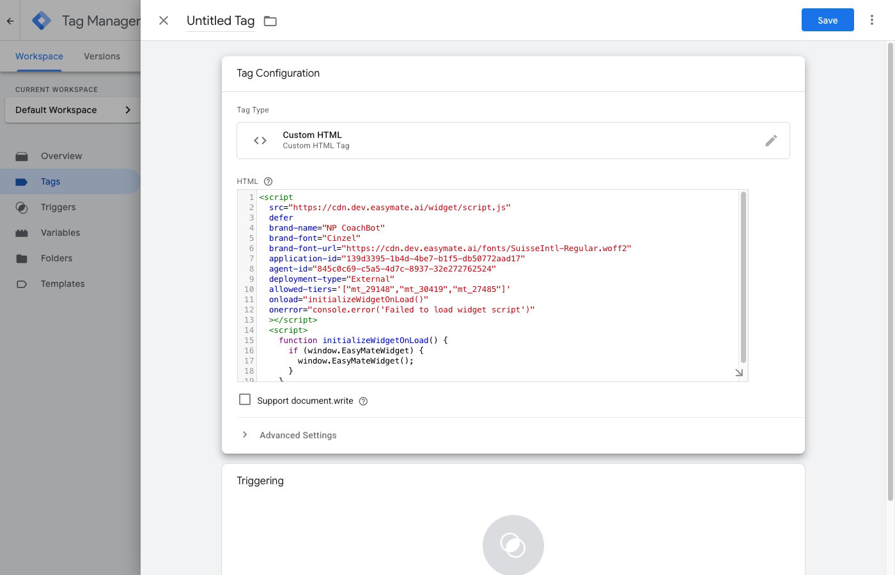
Task: Click the Templates sidebar icon
Action: [x=22, y=284]
